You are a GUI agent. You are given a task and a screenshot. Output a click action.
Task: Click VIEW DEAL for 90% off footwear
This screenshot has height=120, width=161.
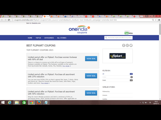point(91,59)
